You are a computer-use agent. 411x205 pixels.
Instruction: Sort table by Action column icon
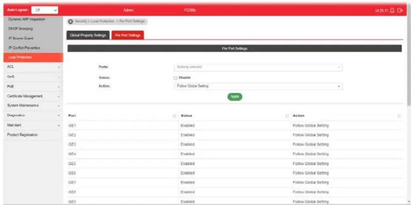[399, 116]
